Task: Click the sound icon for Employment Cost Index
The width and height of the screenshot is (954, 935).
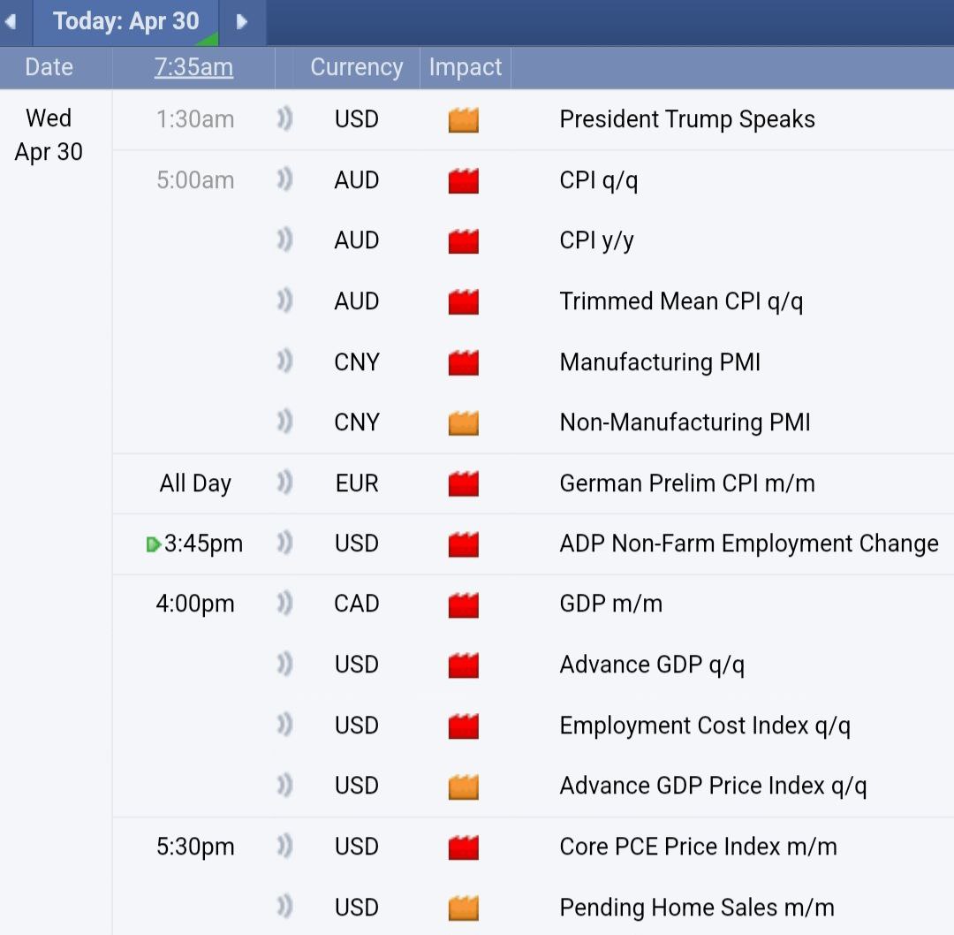Action: pyautogui.click(x=284, y=725)
